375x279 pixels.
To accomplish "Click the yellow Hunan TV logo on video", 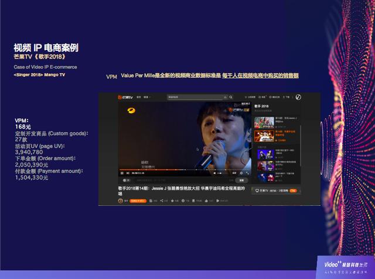I will tap(131, 111).
